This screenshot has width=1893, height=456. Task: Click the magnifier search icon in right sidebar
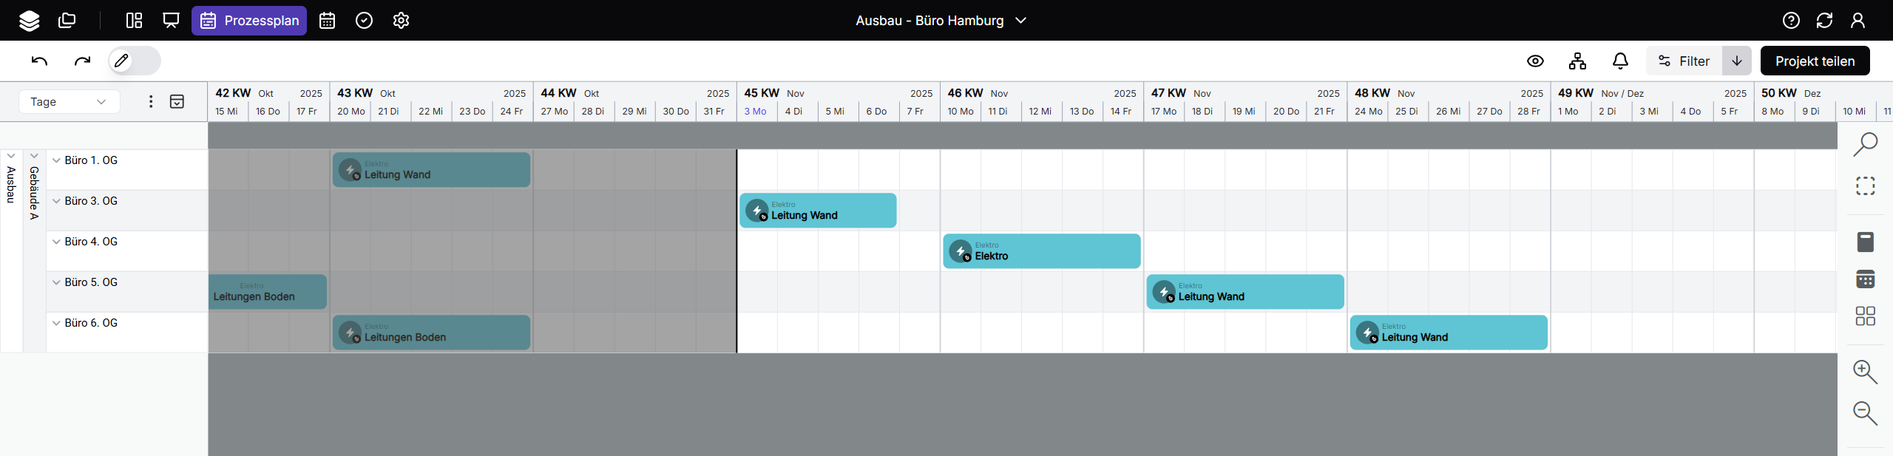[x=1865, y=144]
